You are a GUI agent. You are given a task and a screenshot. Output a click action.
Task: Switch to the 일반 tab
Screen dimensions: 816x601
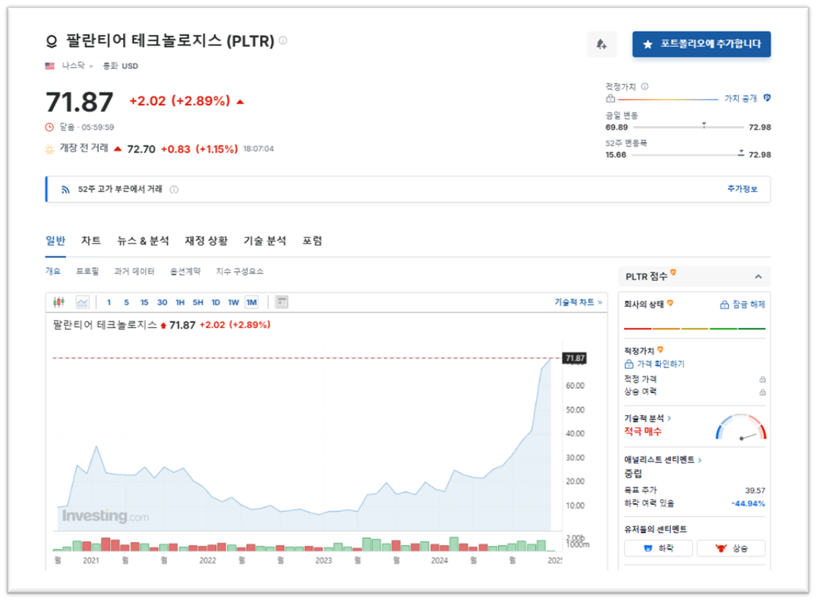[x=55, y=241]
